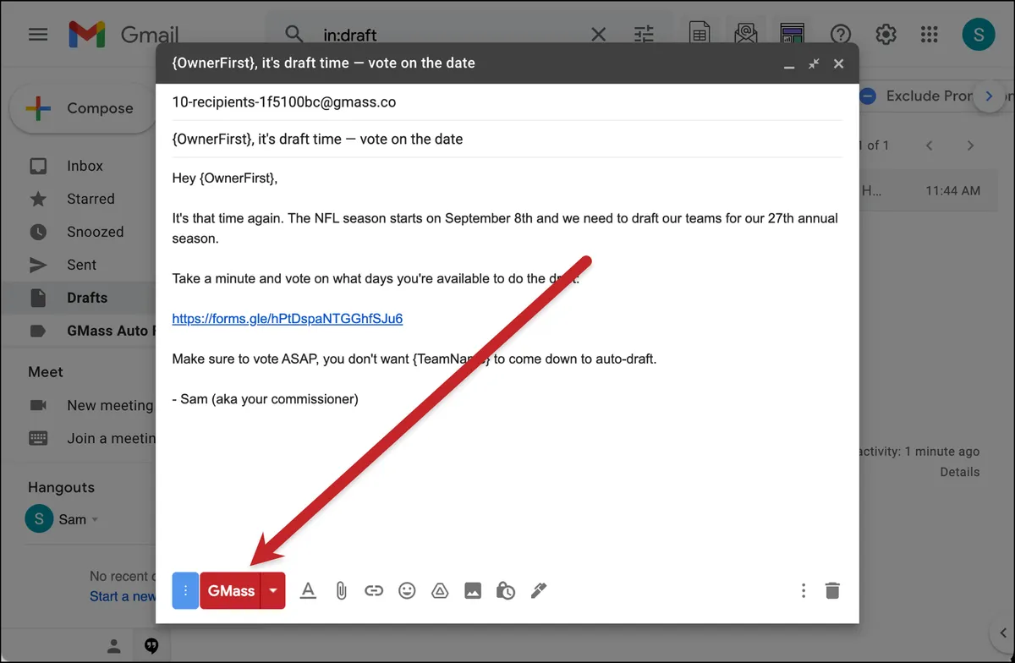Open the GMass dropdown arrow

[273, 590]
